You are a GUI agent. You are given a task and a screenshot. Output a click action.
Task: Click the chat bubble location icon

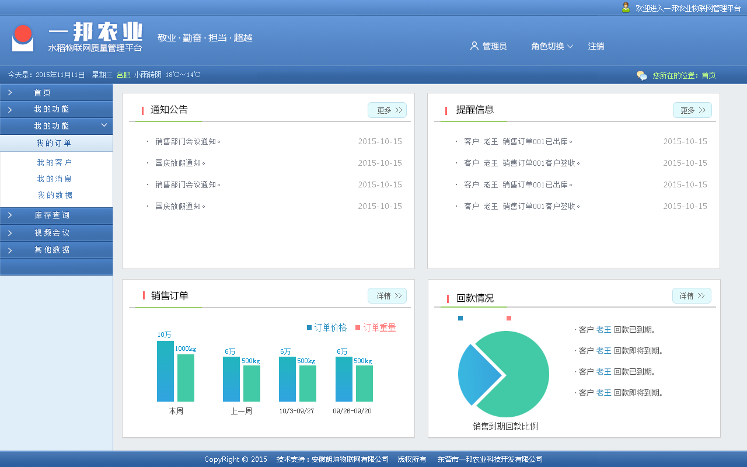(x=642, y=75)
